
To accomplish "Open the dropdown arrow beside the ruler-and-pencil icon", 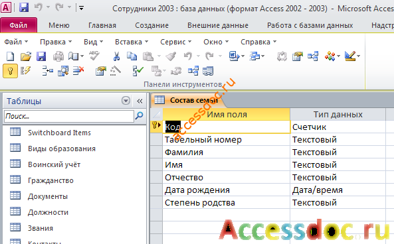I will [358, 56].
